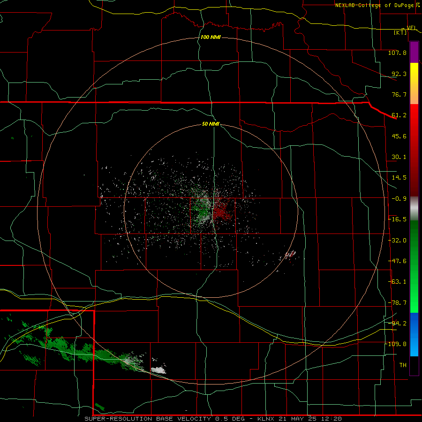Click the -16.5 scale value
The height and width of the screenshot is (422, 422).
[397, 219]
